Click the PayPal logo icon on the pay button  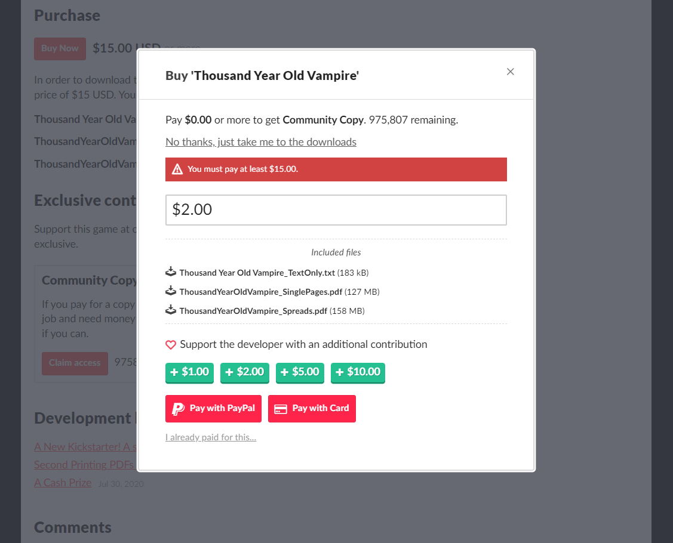[178, 409]
